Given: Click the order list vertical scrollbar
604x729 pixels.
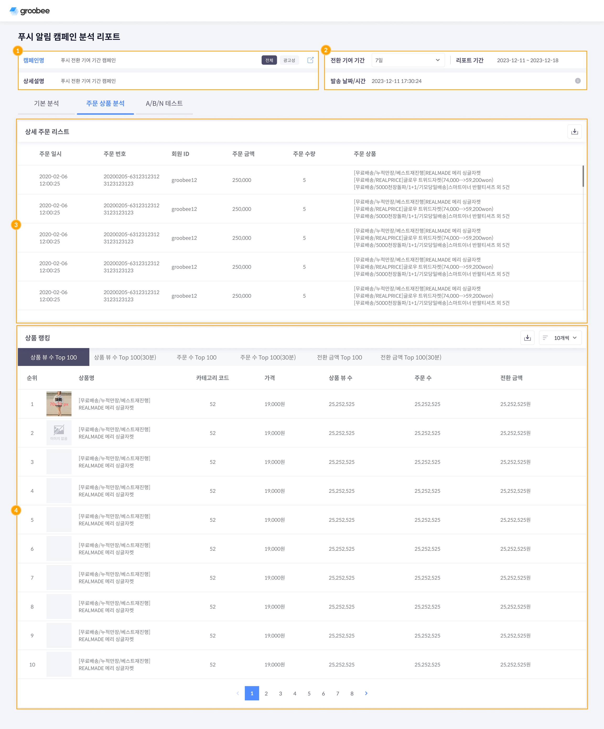Looking at the screenshot, I should (x=583, y=176).
